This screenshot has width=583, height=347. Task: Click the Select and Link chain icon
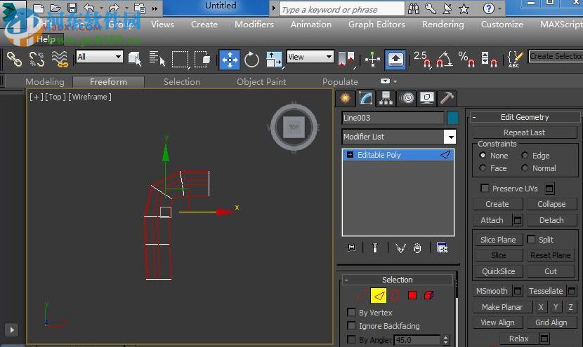(14, 60)
